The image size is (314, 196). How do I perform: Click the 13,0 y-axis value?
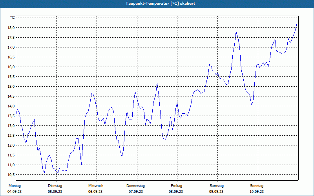(x=11, y=125)
